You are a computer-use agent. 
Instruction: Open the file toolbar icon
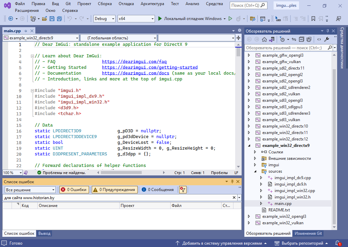coord(45,19)
